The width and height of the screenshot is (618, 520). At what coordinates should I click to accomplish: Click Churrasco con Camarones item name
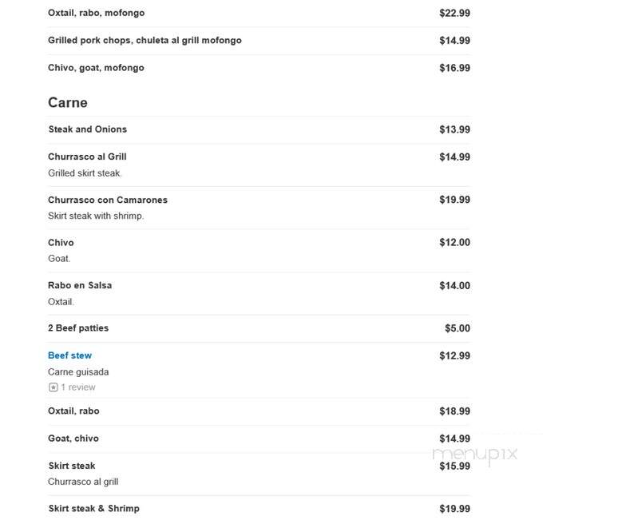tap(108, 200)
